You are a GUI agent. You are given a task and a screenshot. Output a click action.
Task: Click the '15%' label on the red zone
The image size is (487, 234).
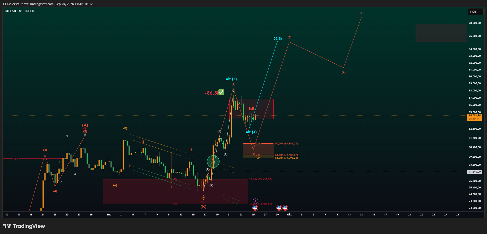[x=175, y=204]
